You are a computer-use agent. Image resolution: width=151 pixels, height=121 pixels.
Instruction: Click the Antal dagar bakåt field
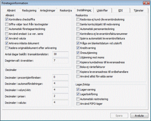(60, 54)
